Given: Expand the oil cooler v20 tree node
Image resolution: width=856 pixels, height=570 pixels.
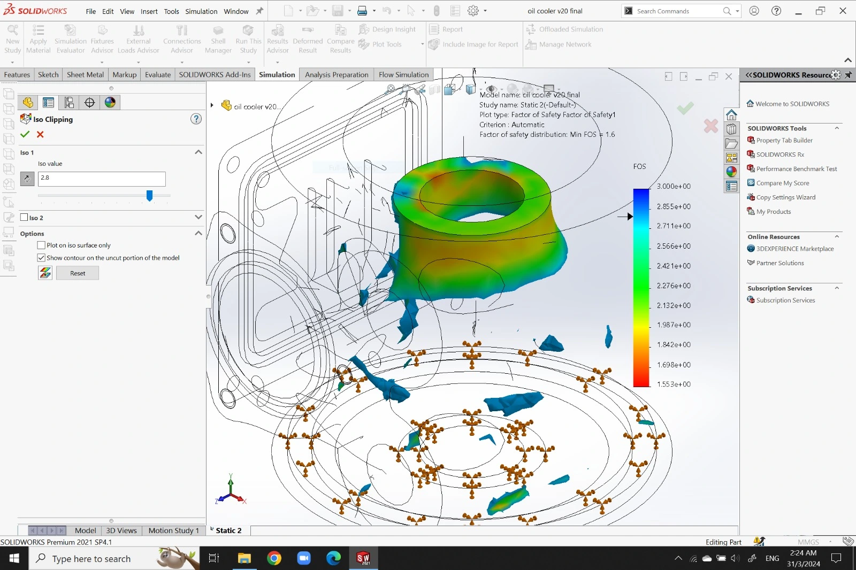Looking at the screenshot, I should [212, 105].
